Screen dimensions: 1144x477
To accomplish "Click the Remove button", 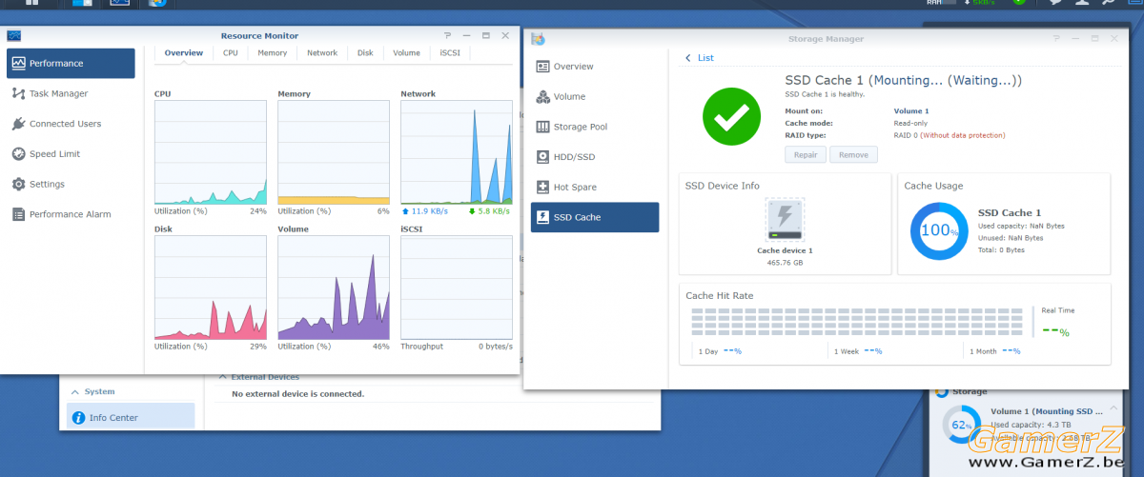I will (853, 154).
